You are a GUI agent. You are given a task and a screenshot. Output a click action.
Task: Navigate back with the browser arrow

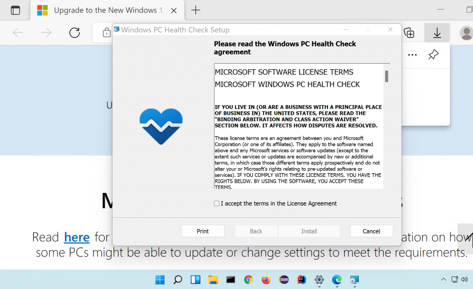[17, 33]
